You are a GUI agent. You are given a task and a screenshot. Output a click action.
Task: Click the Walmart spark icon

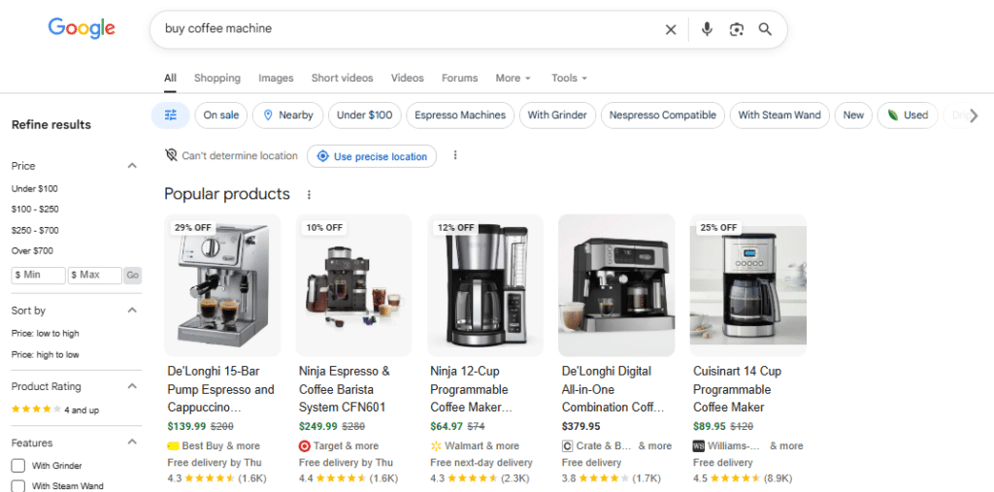click(436, 446)
